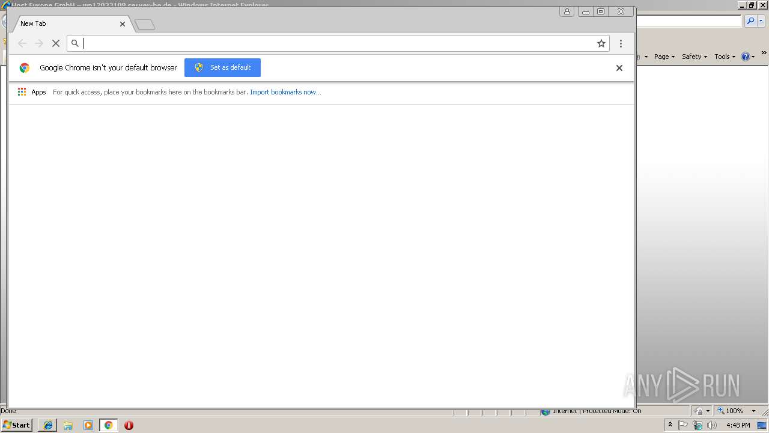Click the Chrome address bar
This screenshot has height=433, width=769.
(x=338, y=43)
